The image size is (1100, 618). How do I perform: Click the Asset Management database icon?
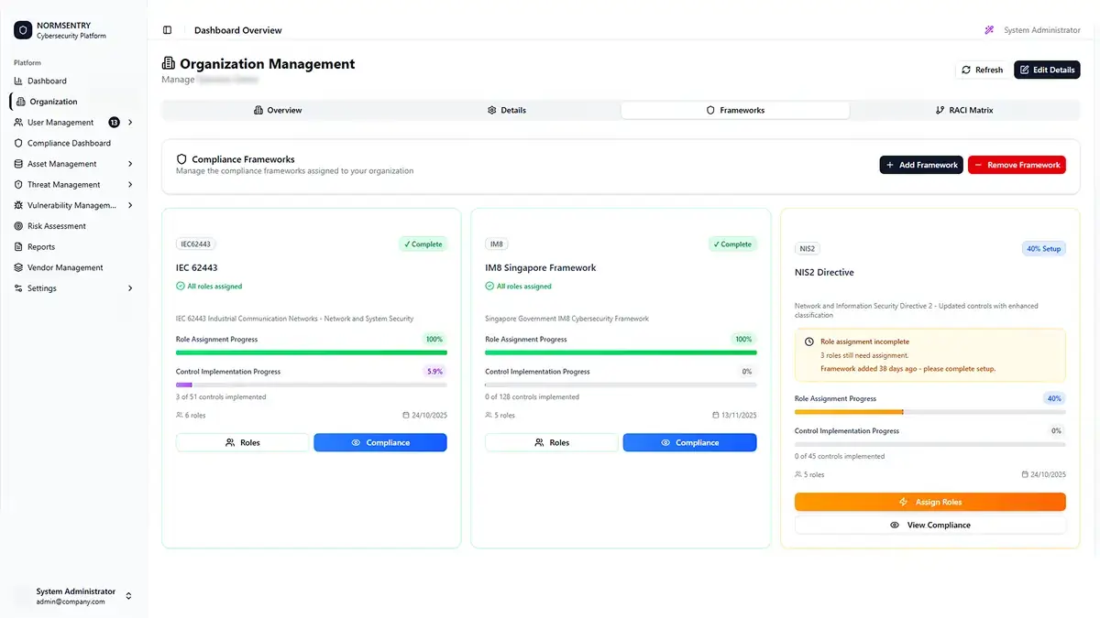click(x=18, y=164)
